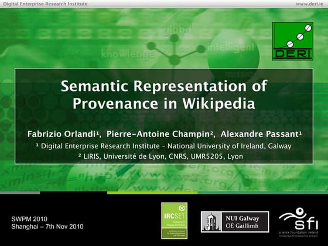Image resolution: width=328 pixels, height=246 pixels.
Task: Click the IRCSET logo
Action: pos(175,220)
